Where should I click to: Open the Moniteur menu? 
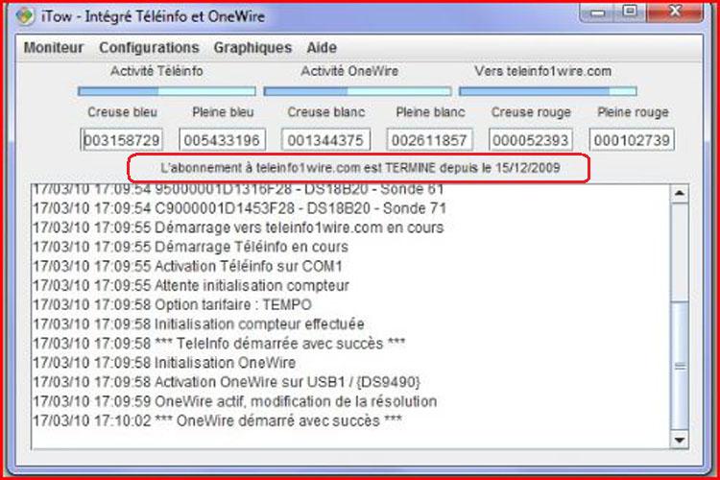pyautogui.click(x=53, y=48)
